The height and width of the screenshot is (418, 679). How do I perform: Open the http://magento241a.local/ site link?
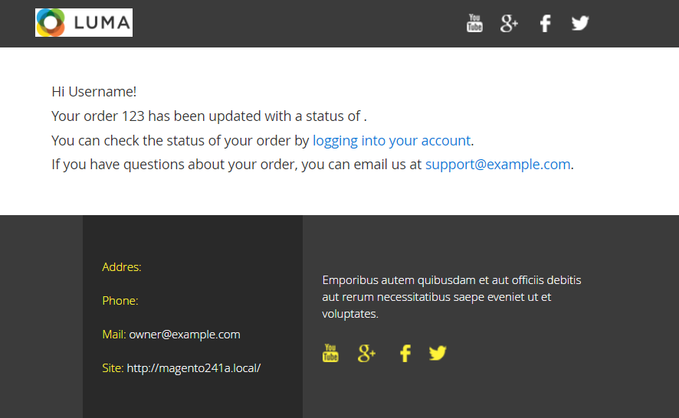point(193,368)
